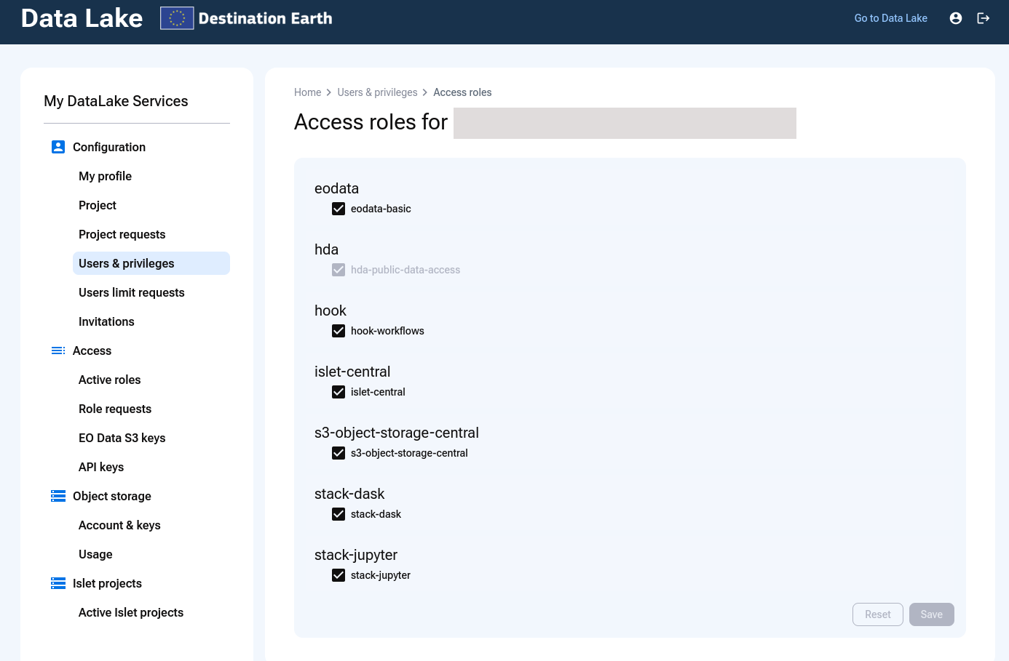The width and height of the screenshot is (1009, 661).
Task: Open the user account icon
Action: coord(956,18)
